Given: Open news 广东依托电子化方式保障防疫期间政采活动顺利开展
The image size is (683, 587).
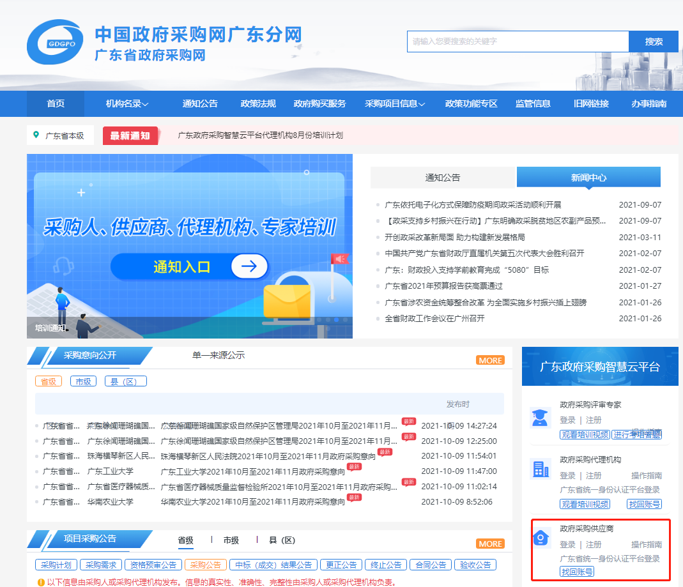Looking at the screenshot, I should tap(473, 204).
